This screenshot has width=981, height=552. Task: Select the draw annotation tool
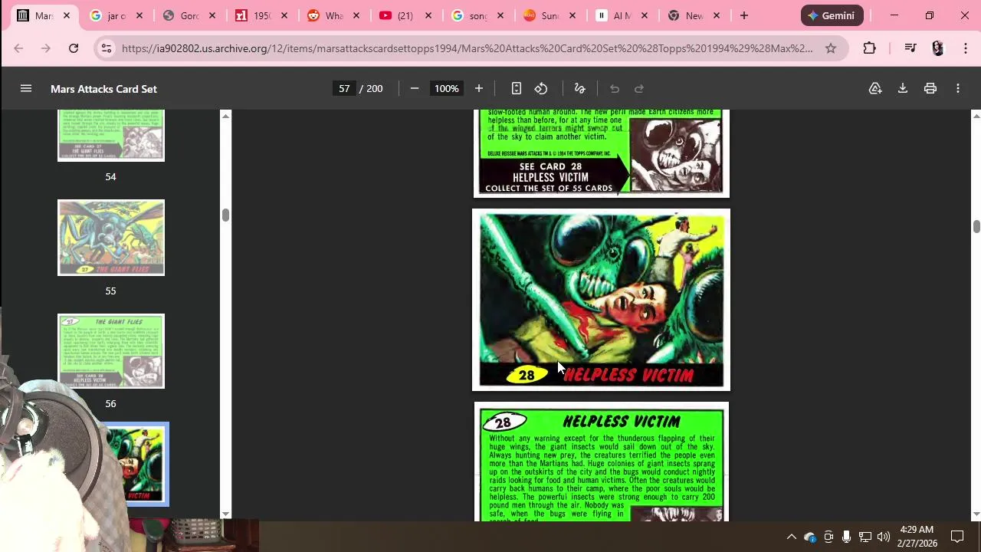pyautogui.click(x=580, y=89)
